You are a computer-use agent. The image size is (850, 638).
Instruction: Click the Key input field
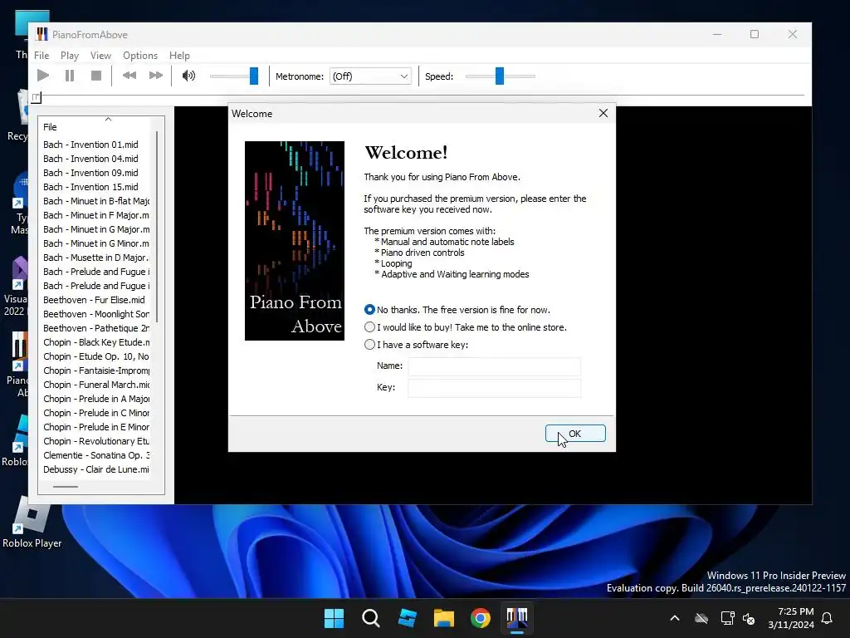494,388
